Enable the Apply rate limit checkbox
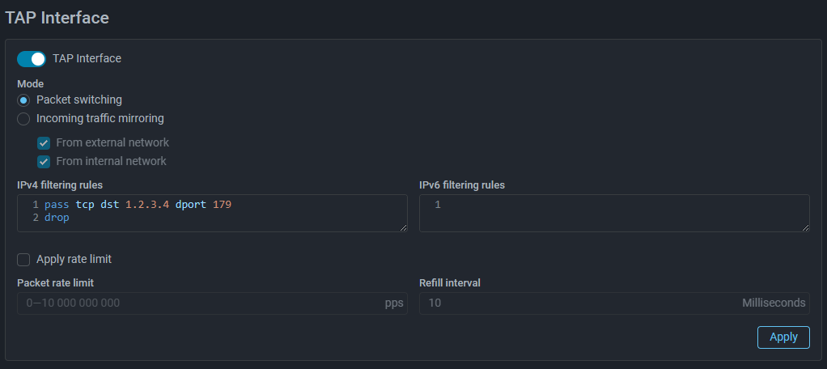Screen dimensions: 827x369 pyautogui.click(x=23, y=260)
